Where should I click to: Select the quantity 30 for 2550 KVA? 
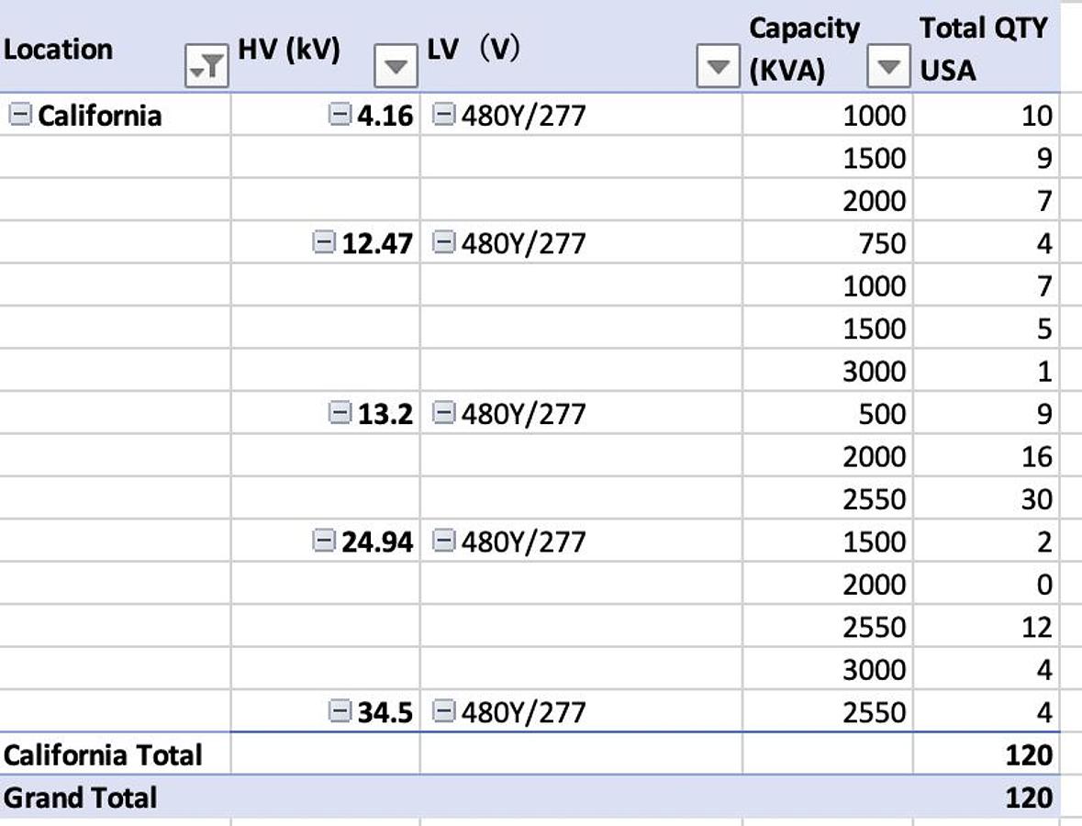point(1037,498)
